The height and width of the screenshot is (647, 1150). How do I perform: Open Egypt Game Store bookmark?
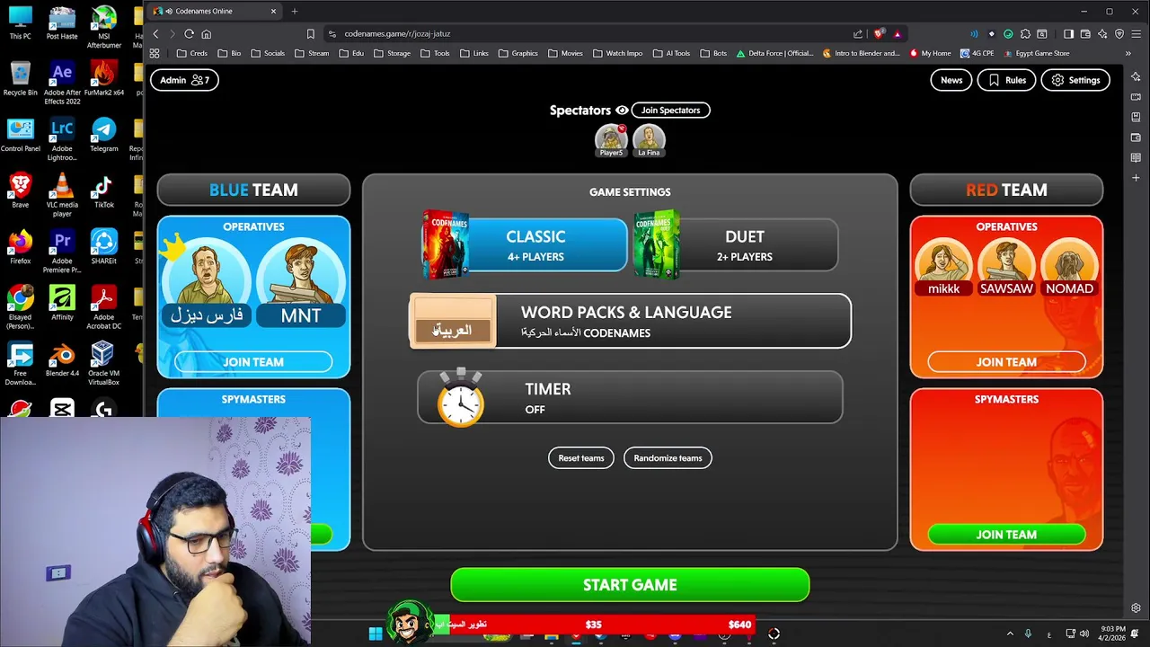click(x=1036, y=53)
